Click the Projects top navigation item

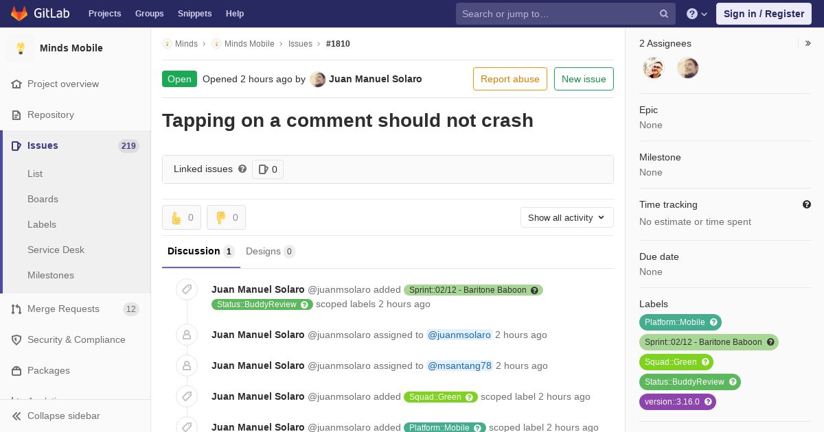pyautogui.click(x=104, y=14)
